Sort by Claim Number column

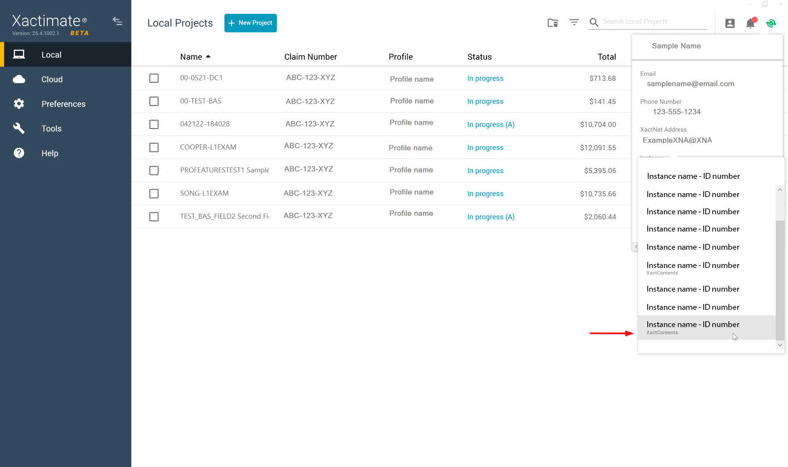(x=310, y=57)
